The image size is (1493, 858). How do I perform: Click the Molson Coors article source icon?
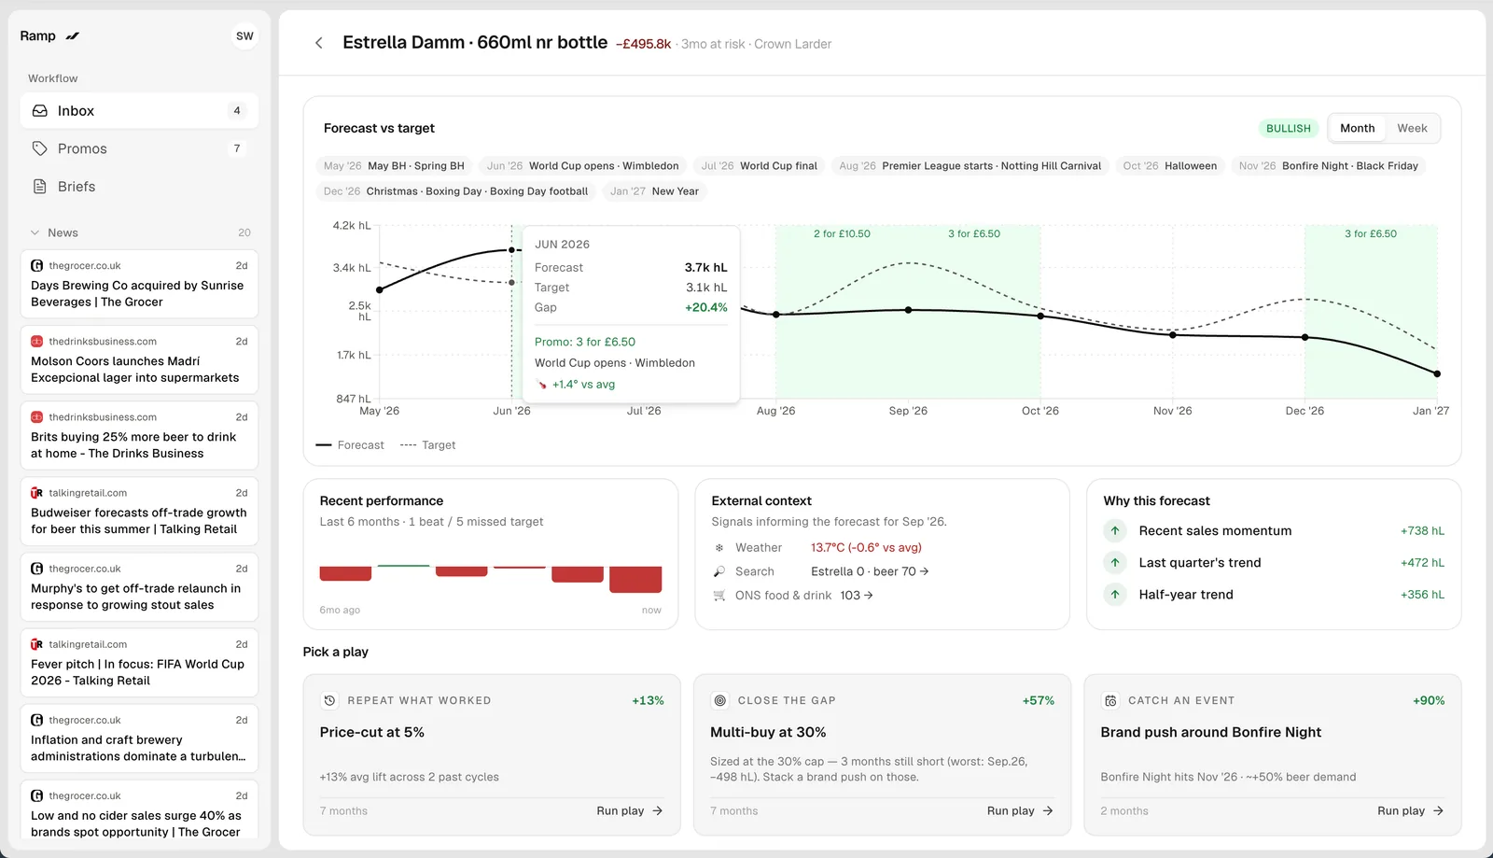37,342
